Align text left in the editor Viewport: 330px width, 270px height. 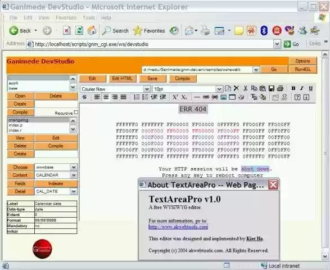pos(97,97)
